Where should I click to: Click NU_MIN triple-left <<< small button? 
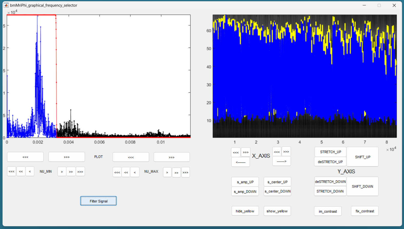click(12, 171)
